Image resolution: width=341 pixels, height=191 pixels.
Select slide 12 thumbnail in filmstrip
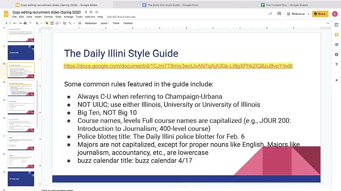pos(21,52)
